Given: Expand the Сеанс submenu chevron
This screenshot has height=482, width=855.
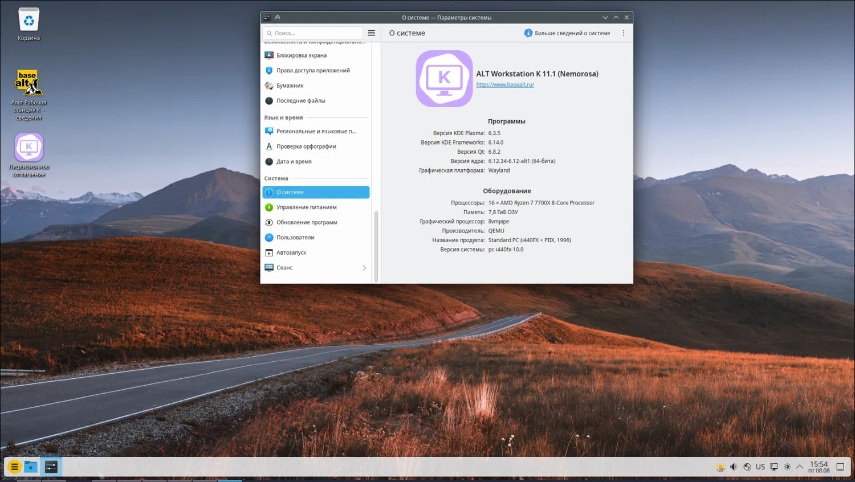Looking at the screenshot, I should coord(364,268).
